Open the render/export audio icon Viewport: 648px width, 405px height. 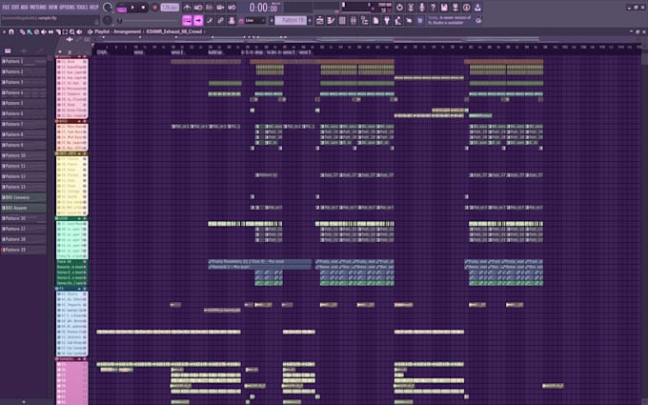455,8
